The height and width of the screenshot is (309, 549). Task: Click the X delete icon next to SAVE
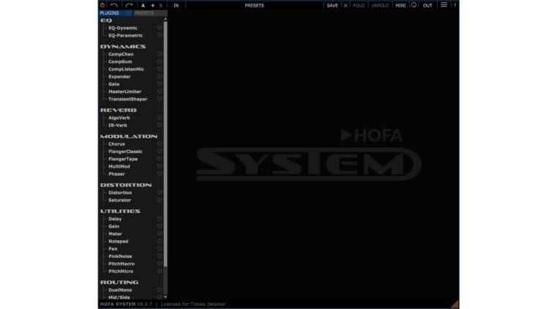[x=346, y=6]
